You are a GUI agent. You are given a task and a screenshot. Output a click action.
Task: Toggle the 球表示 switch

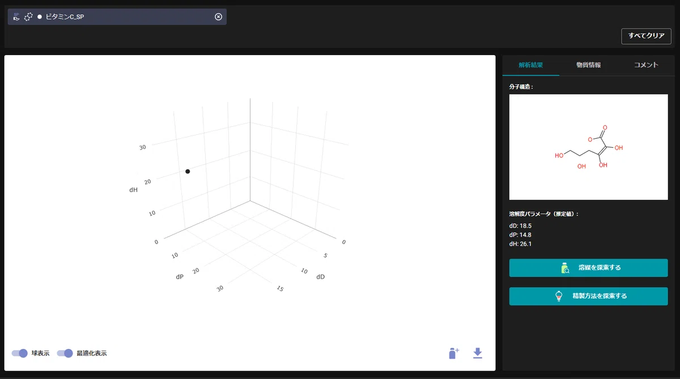(20, 353)
